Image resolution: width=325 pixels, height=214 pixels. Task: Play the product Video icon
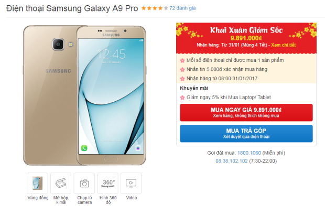click(x=131, y=183)
